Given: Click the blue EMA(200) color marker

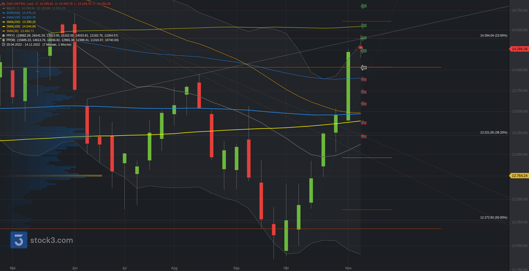Looking at the screenshot, I should point(3,13).
